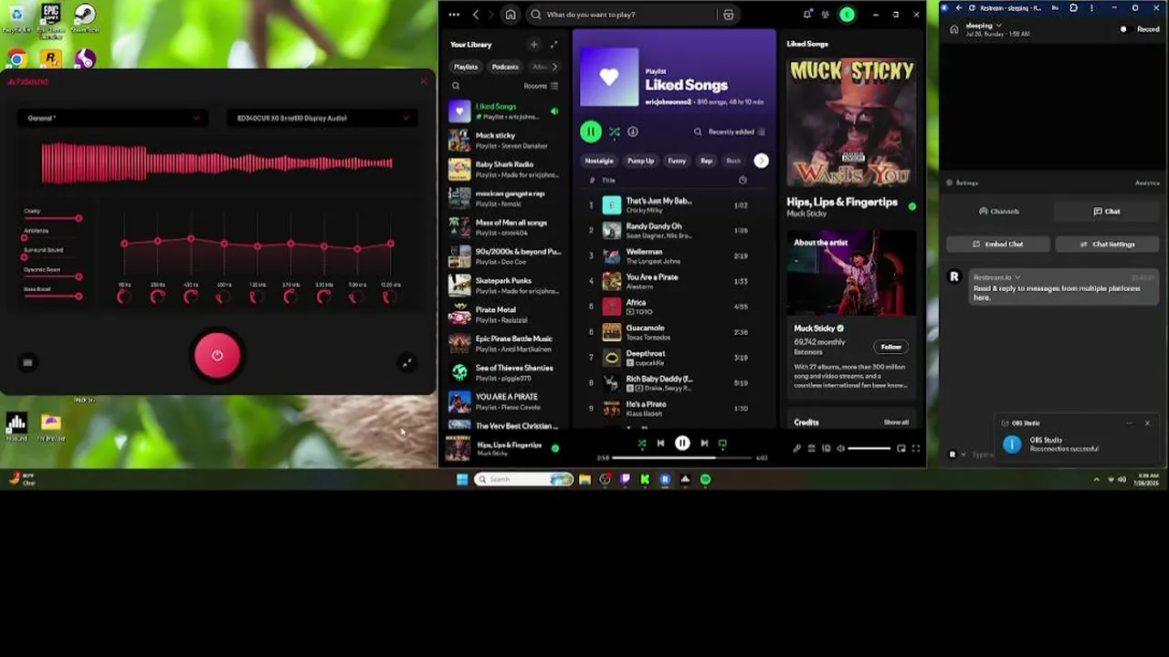Click Show all in Credits
Screen dimensions: 1169x657
click(x=896, y=422)
